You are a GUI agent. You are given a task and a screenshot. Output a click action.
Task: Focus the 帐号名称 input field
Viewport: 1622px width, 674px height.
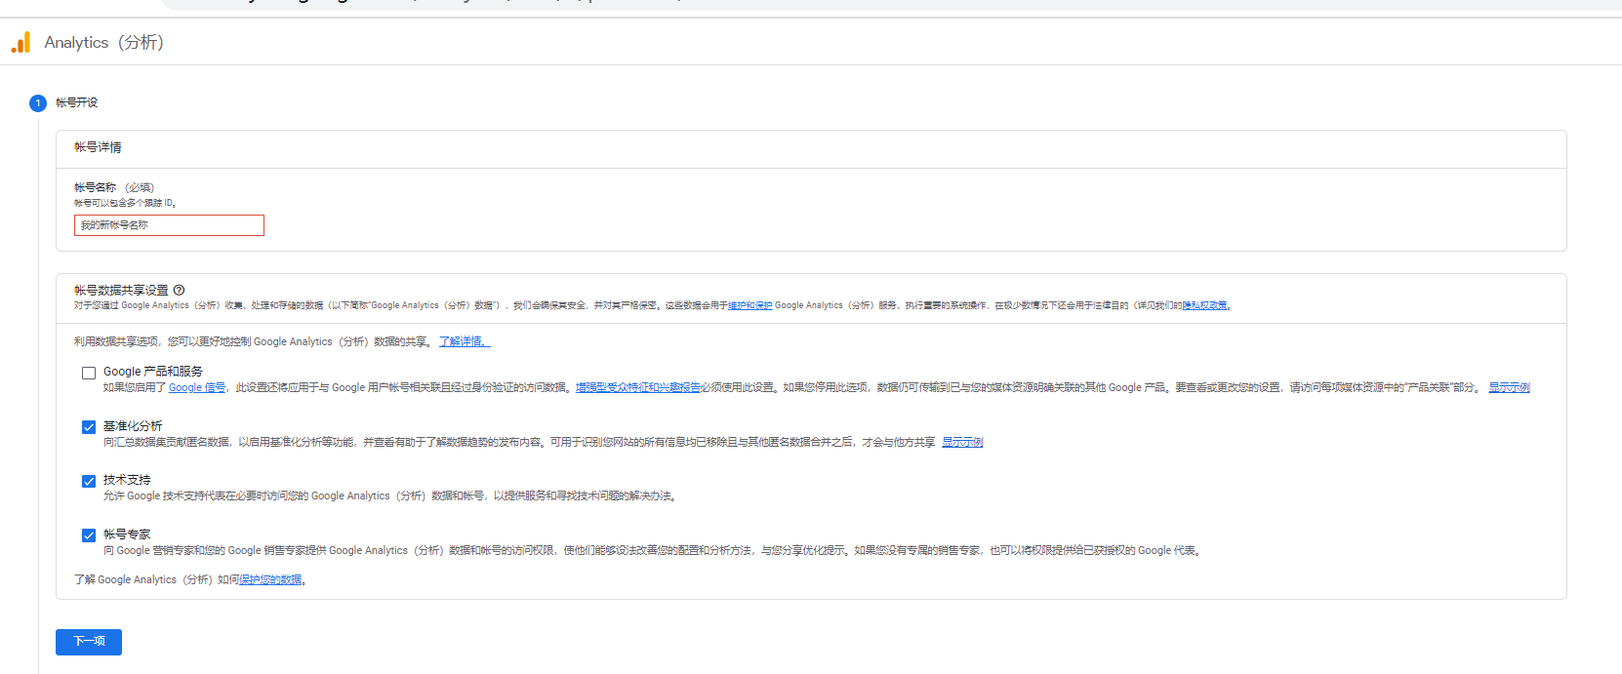169,225
